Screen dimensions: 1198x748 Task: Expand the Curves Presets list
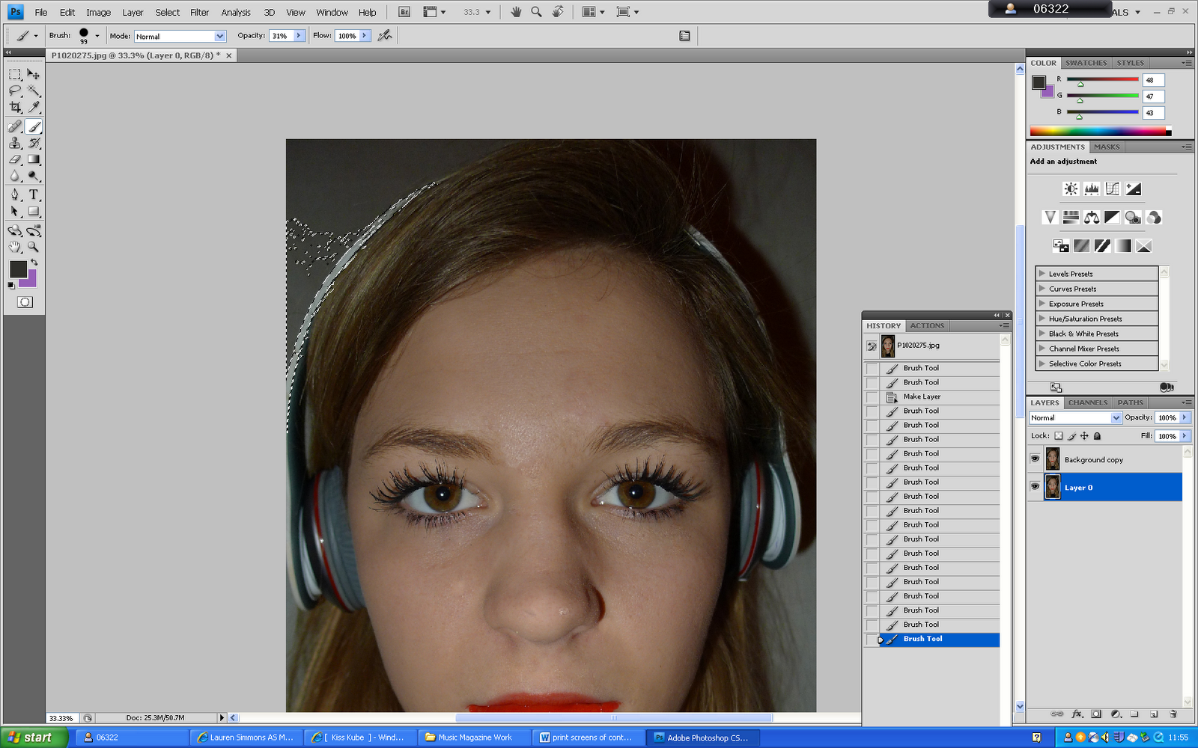tap(1042, 289)
